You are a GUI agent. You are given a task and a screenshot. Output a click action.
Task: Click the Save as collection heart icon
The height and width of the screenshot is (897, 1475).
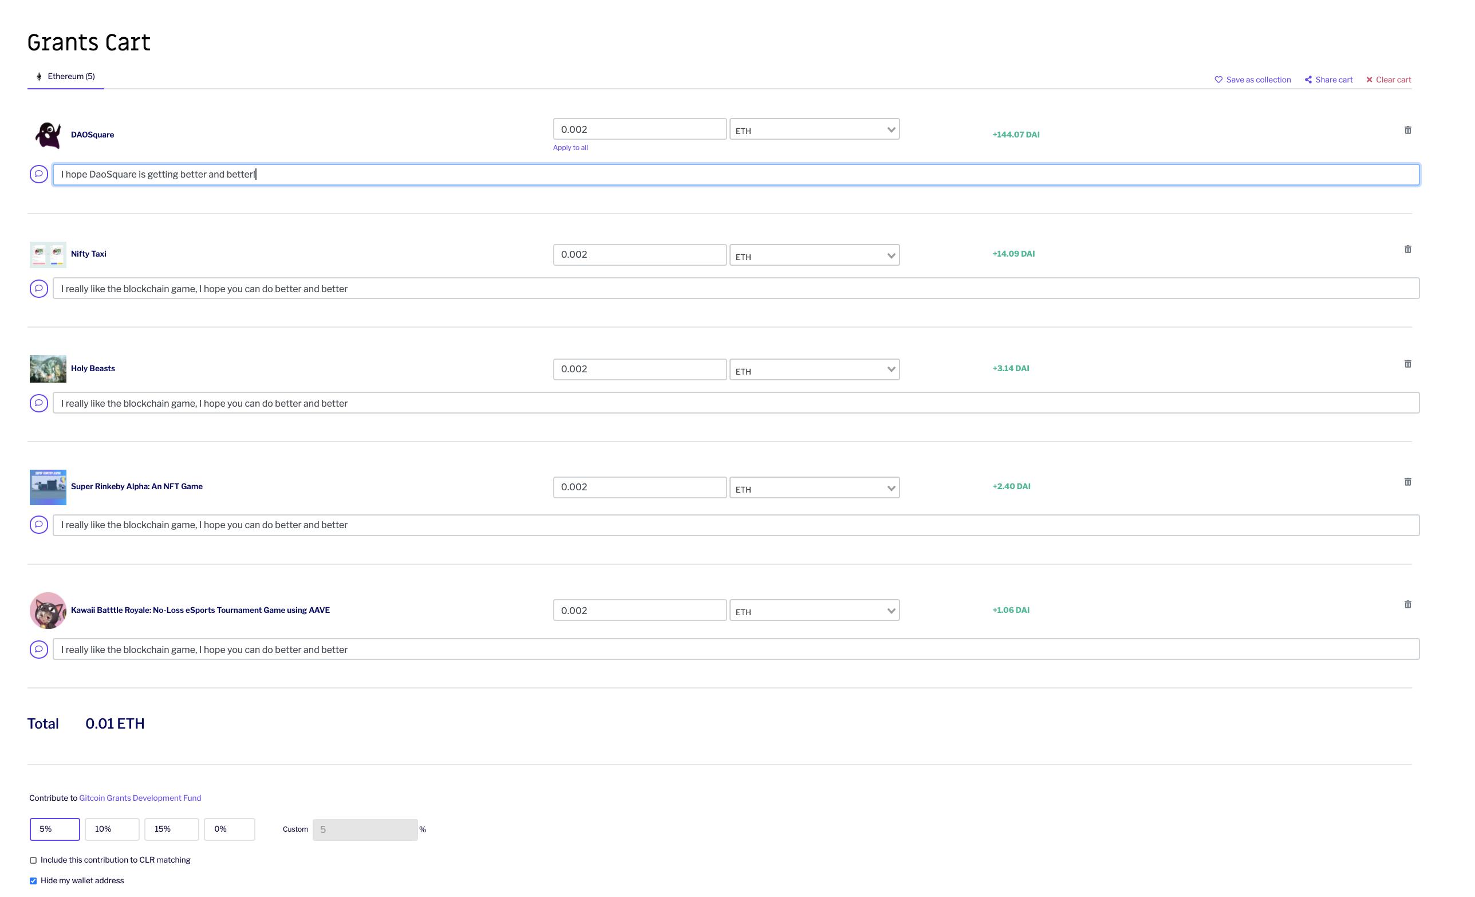point(1218,80)
